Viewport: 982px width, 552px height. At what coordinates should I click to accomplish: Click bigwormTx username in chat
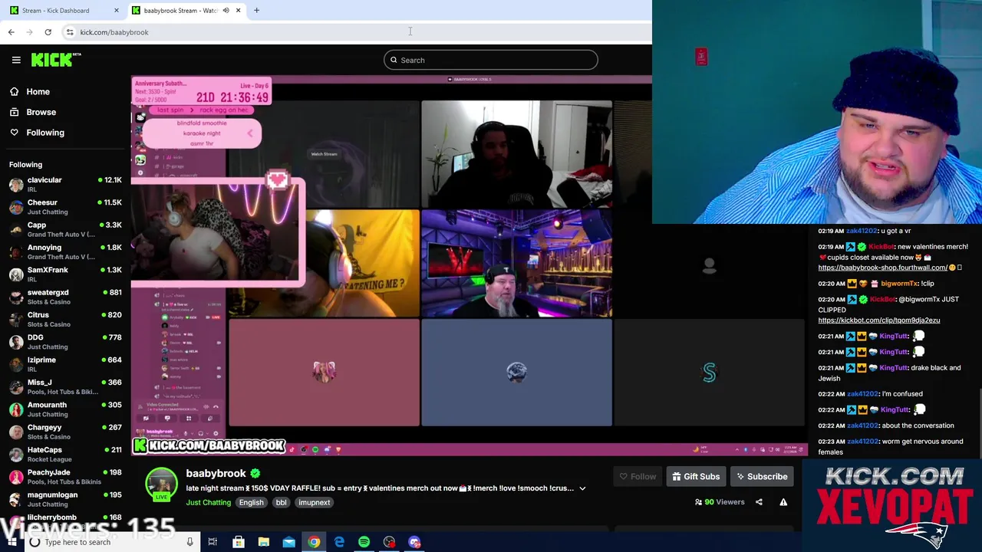pos(898,284)
